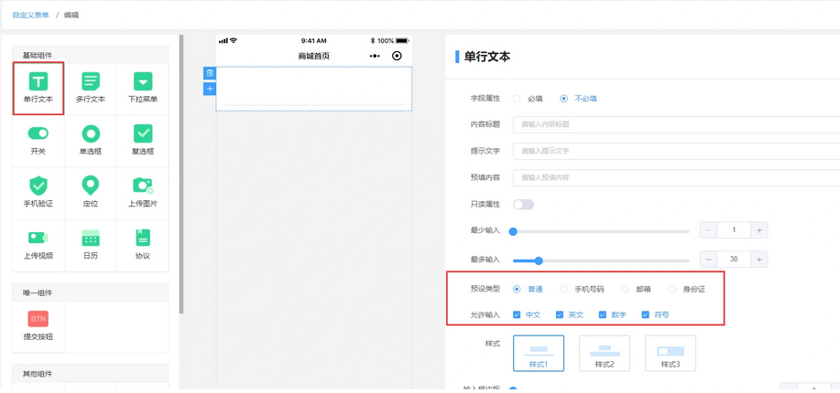This screenshot has width=840, height=393.
Task: Click the 最多输入 slider handle
Action: pyautogui.click(x=539, y=260)
